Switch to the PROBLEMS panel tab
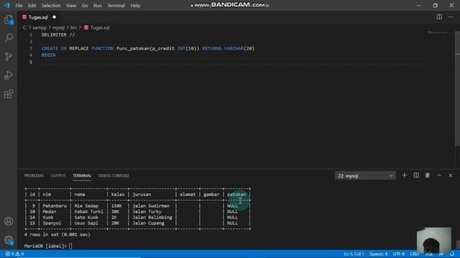Screen dimensions: 460x258 point(34,176)
